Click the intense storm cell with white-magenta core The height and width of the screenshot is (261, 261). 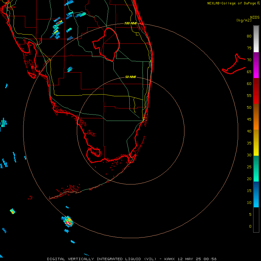click(68, 222)
